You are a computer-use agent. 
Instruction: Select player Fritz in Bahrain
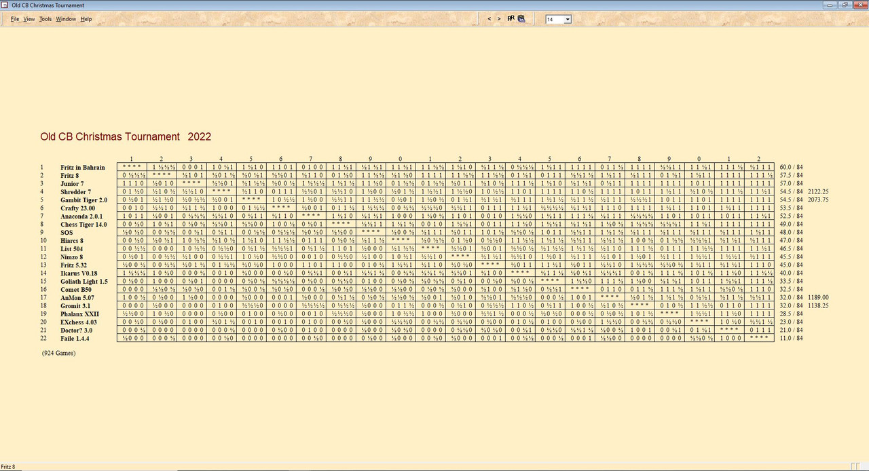tap(82, 168)
